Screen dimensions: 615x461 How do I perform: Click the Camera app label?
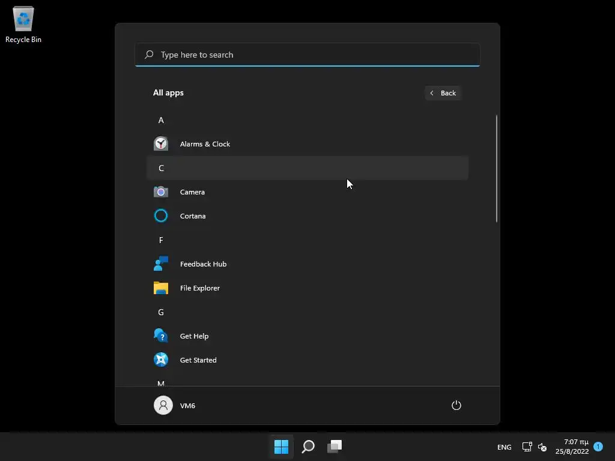click(x=192, y=192)
